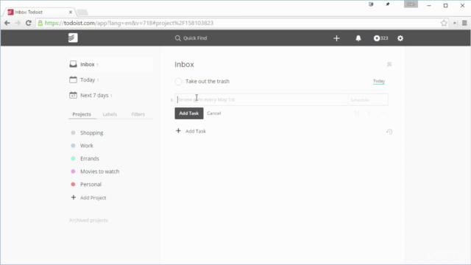Click the extensions overflow chevron
Screen dimensions: 471x265
(x=455, y=23)
